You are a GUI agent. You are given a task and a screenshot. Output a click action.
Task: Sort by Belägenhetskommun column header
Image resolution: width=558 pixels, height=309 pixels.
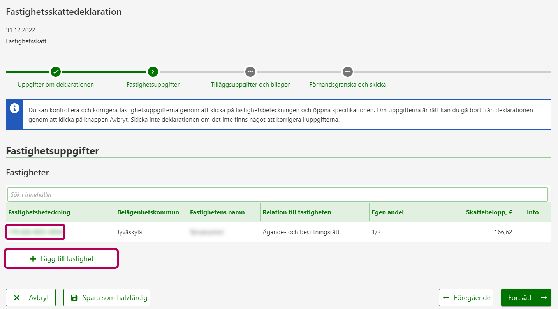[x=148, y=212]
